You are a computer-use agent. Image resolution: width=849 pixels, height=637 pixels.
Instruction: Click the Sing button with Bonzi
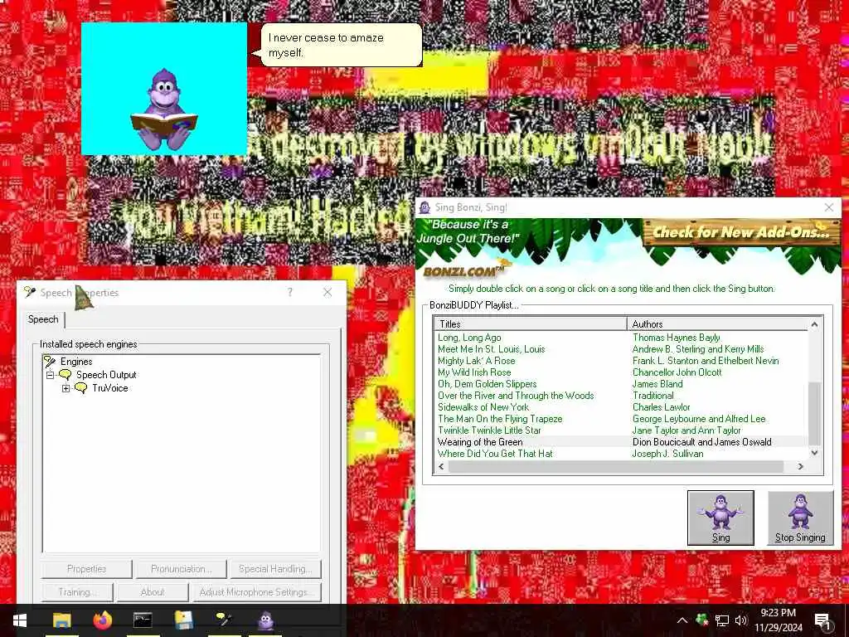pyautogui.click(x=720, y=518)
